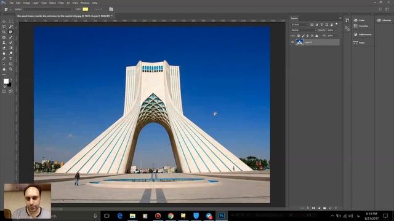Toggle lock position for layer
Screen dimensions: 394x221
(x=308, y=36)
